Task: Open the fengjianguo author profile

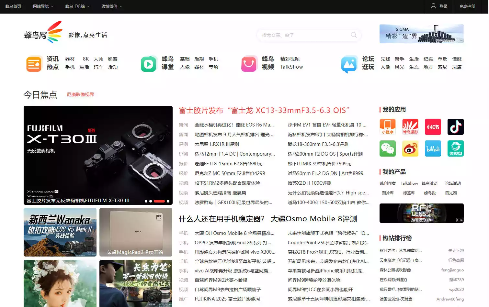Action: [x=452, y=270]
